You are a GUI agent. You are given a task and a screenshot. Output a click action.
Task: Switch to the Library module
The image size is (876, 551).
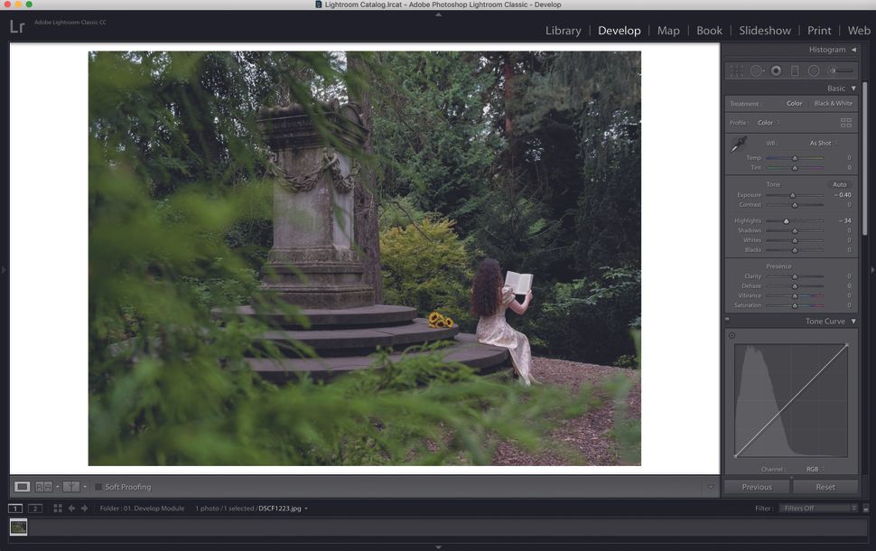click(x=563, y=30)
